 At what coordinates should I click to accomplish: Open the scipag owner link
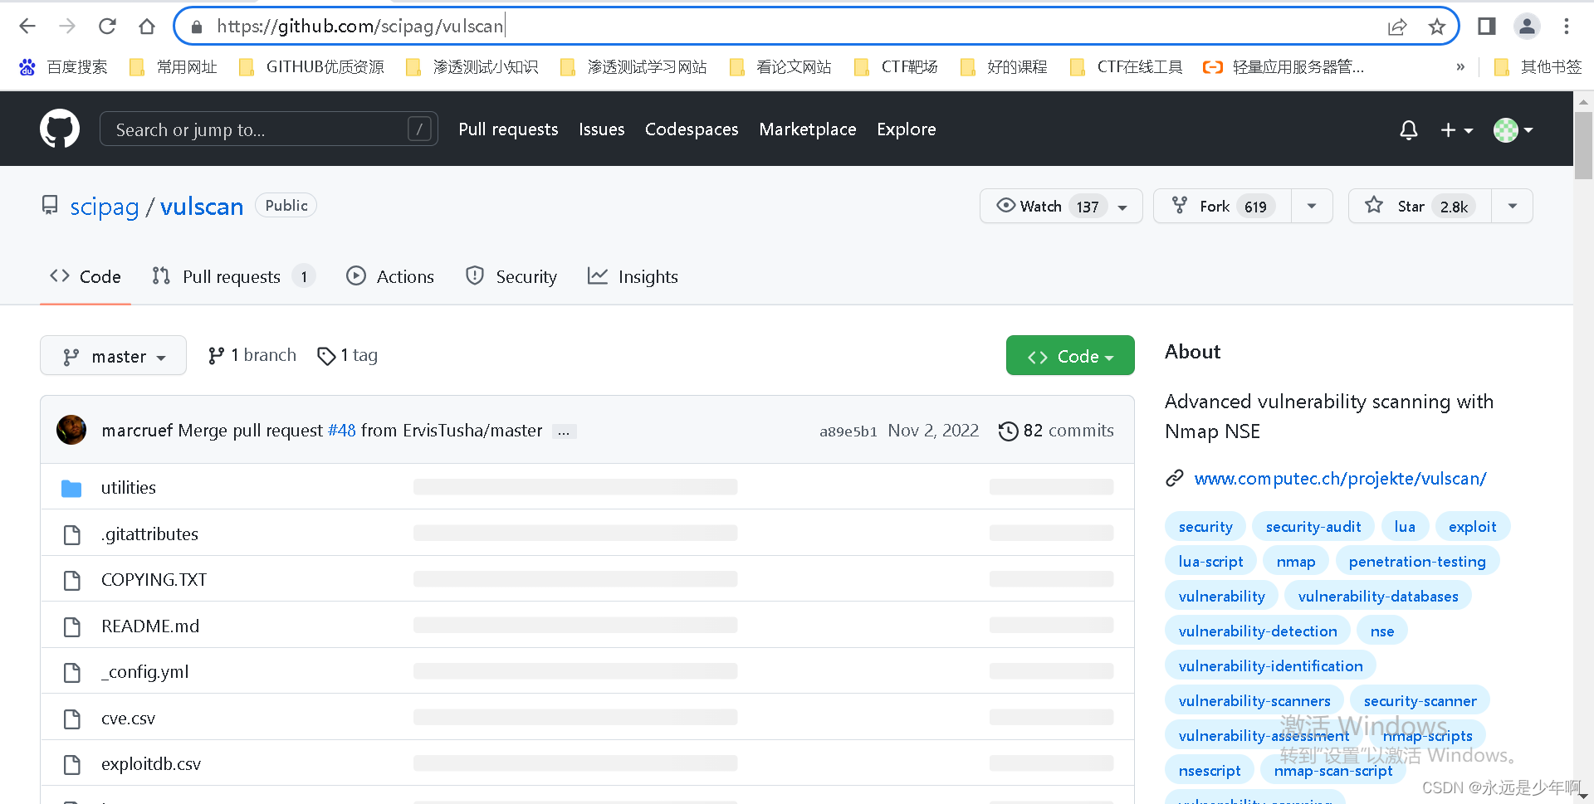tap(104, 207)
